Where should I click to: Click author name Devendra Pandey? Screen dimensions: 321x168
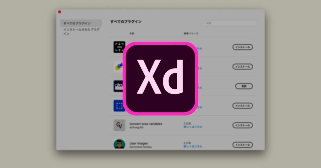coord(141,147)
